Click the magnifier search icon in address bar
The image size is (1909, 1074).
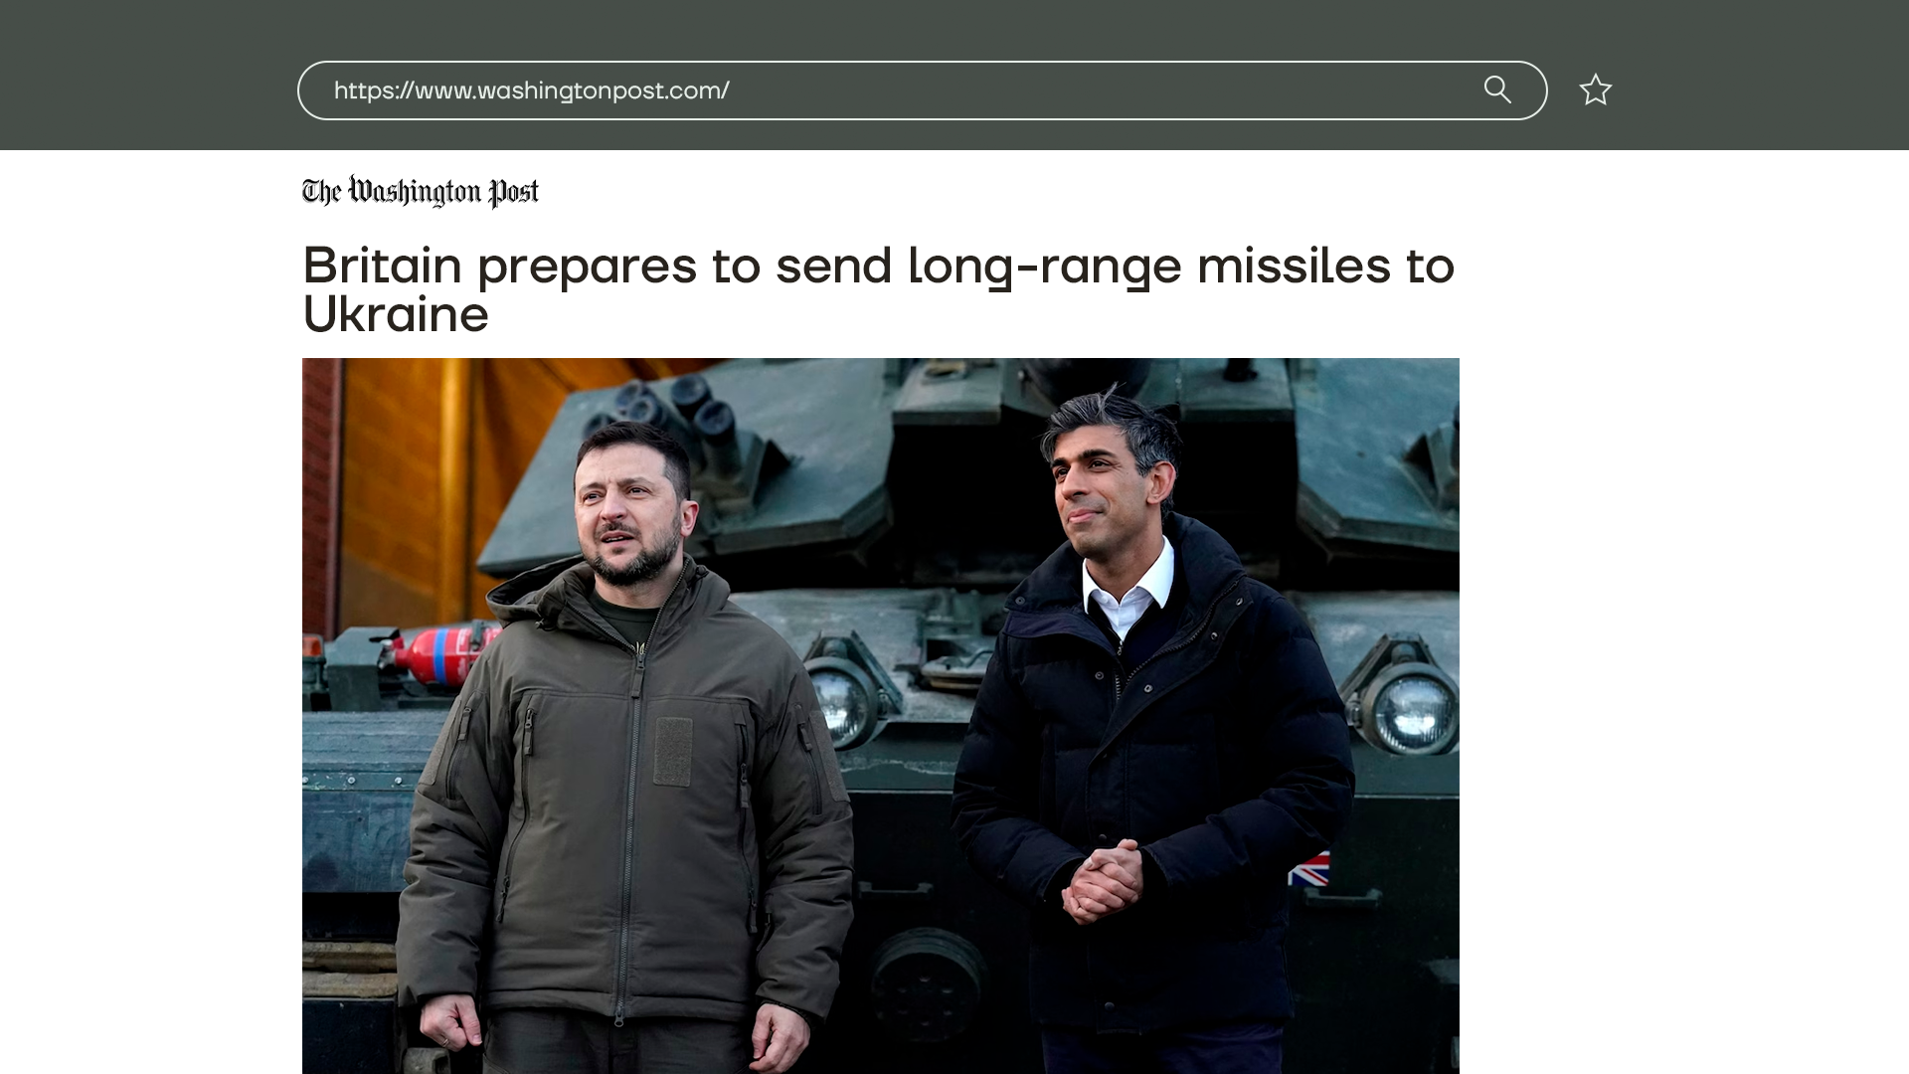click(x=1497, y=89)
